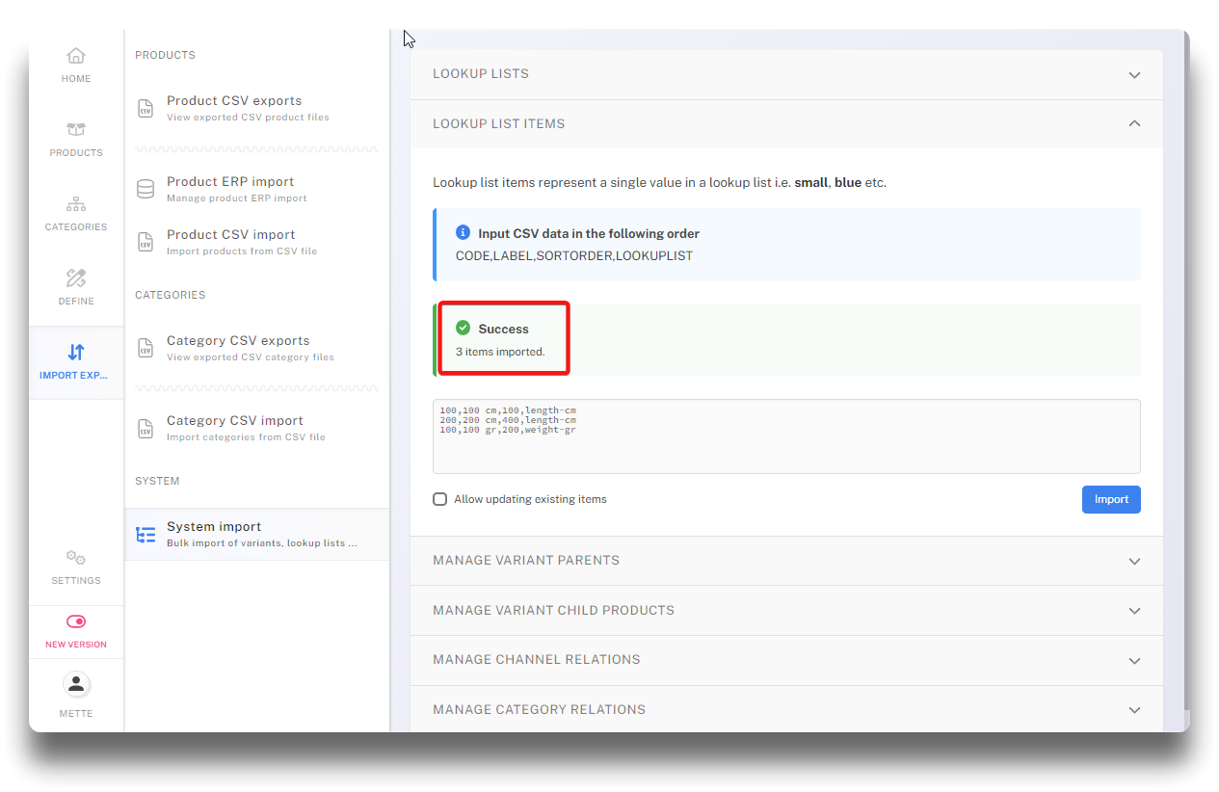Viewport: 1219px width, 792px height.
Task: Open Category CSV import menu item
Action: point(235,428)
